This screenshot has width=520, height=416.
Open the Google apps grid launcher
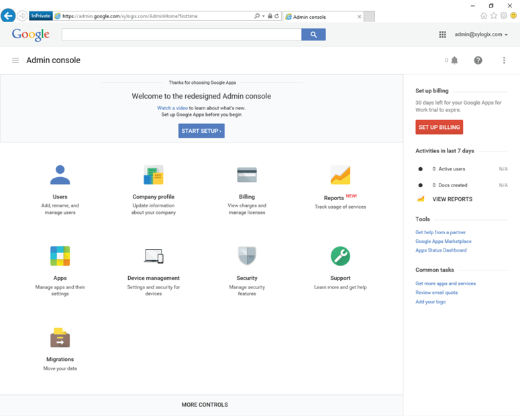[x=442, y=35]
